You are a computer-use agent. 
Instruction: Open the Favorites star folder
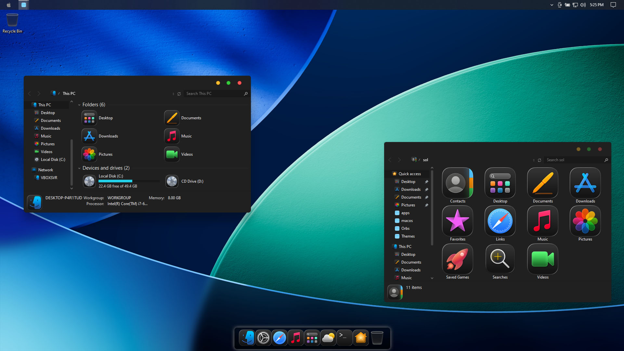(457, 221)
